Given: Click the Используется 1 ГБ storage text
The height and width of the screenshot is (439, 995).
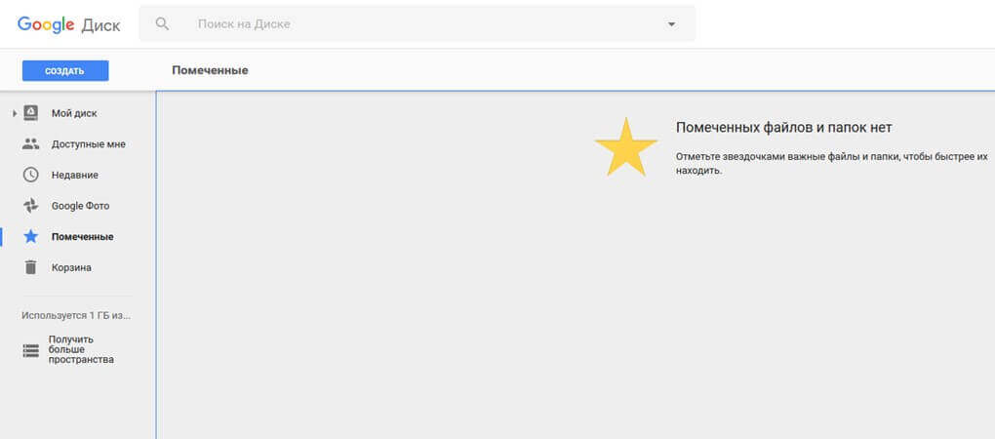Looking at the screenshot, I should (x=76, y=316).
